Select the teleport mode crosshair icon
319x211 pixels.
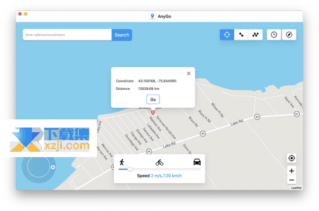(x=227, y=35)
